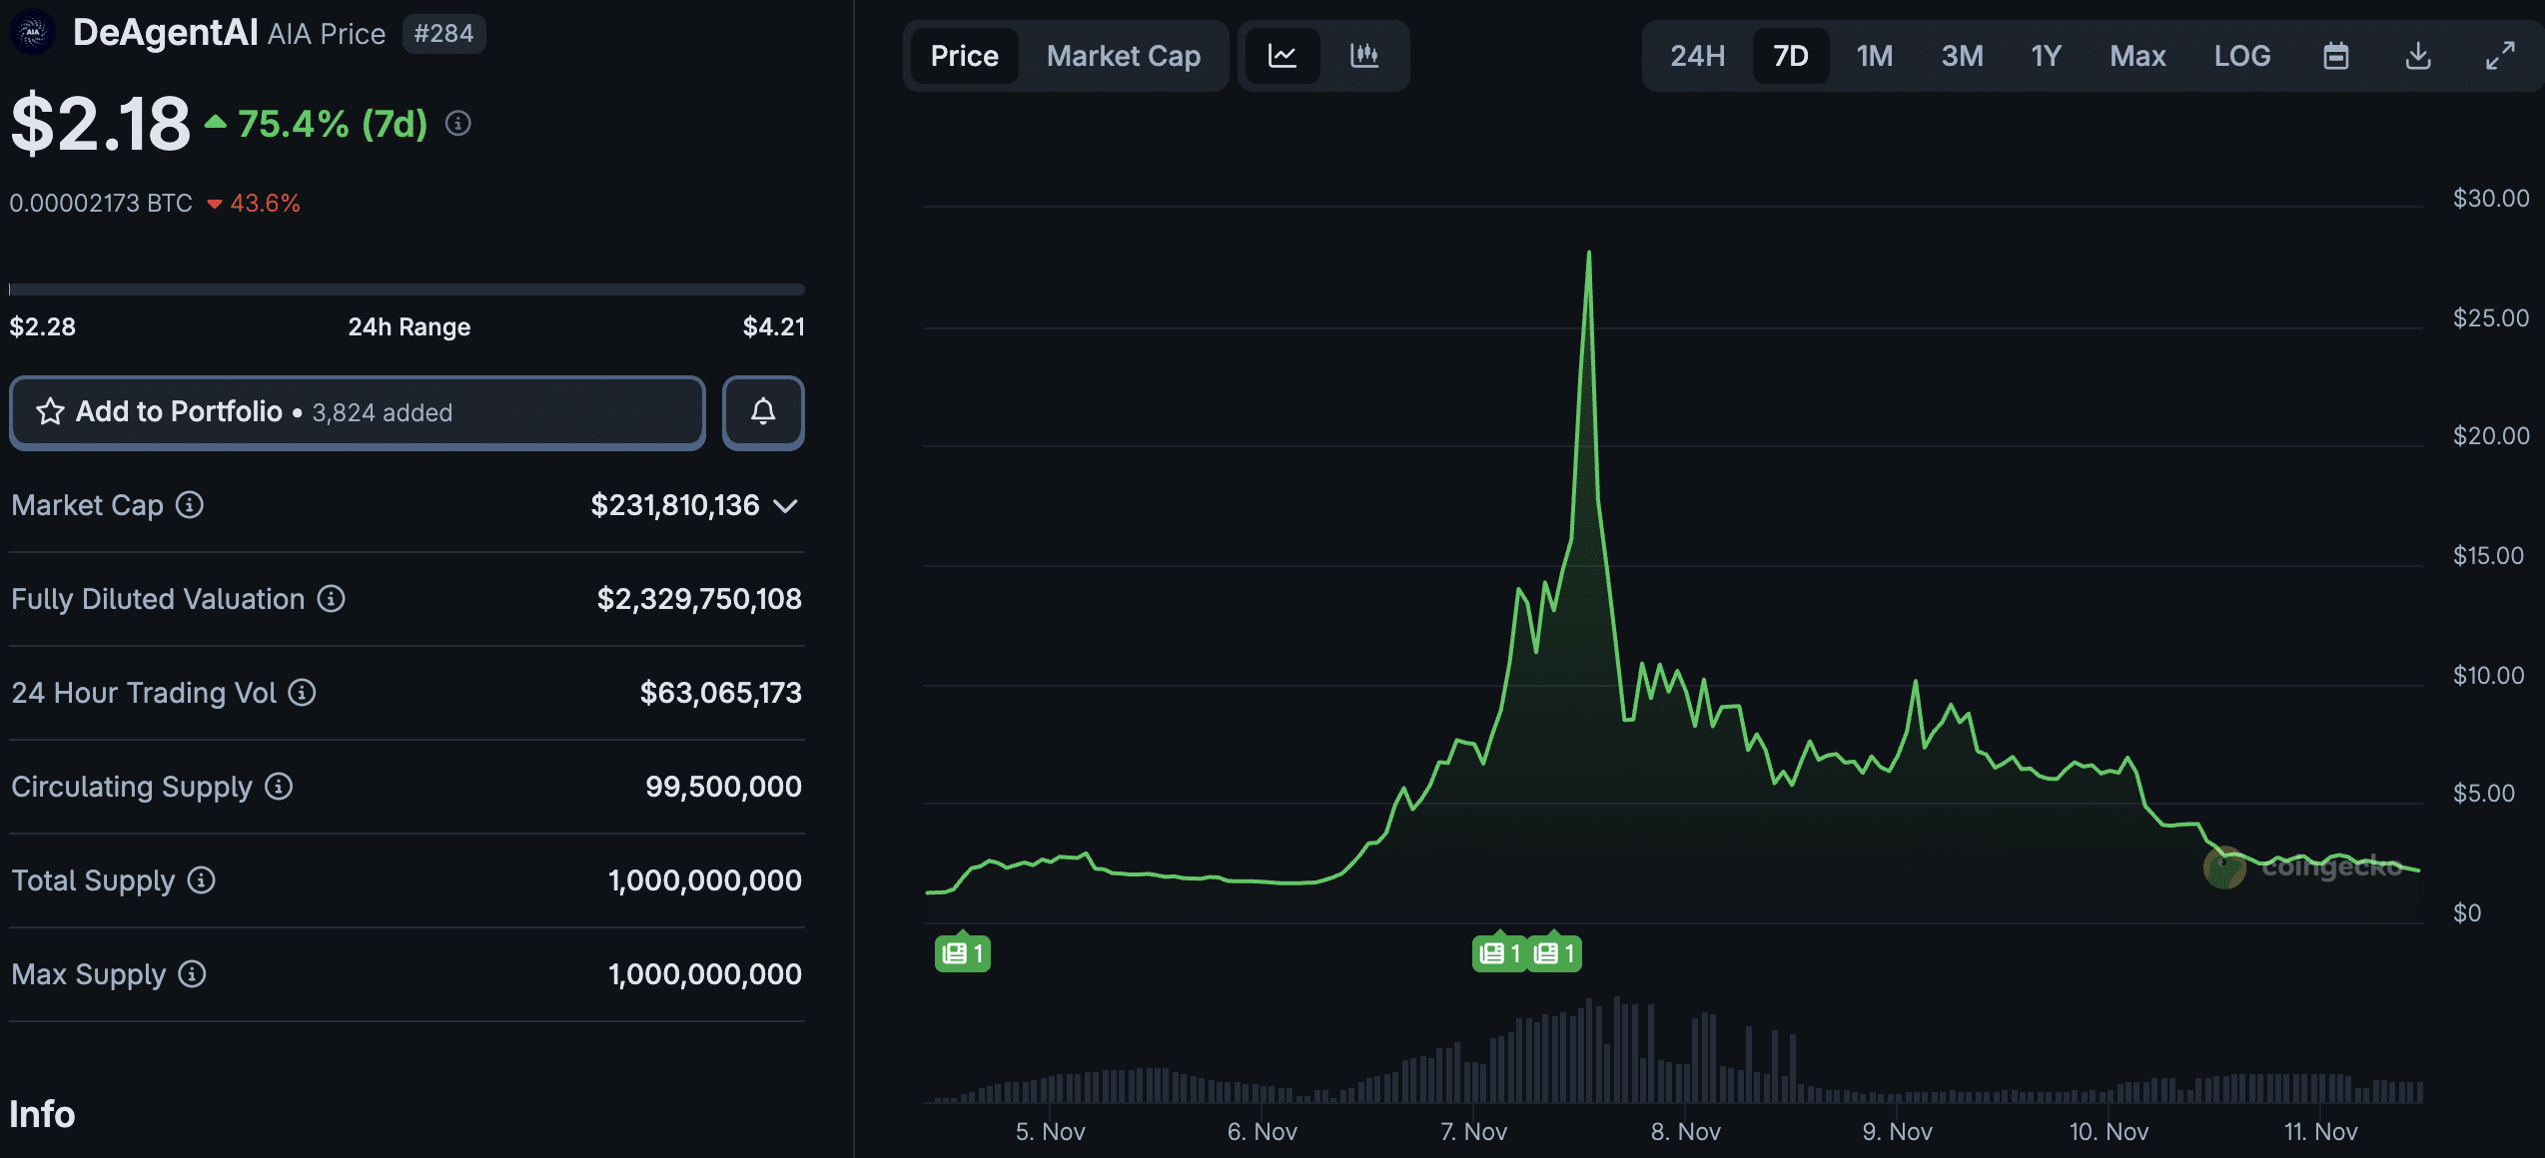
Task: Open the calendar date range picker
Action: (2335, 56)
